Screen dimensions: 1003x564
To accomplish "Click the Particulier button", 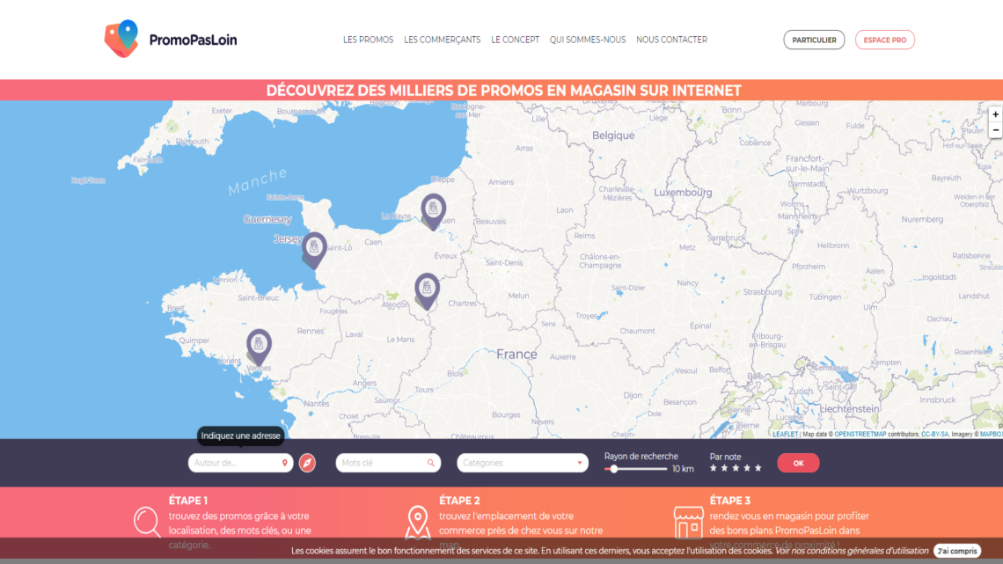I will [815, 40].
